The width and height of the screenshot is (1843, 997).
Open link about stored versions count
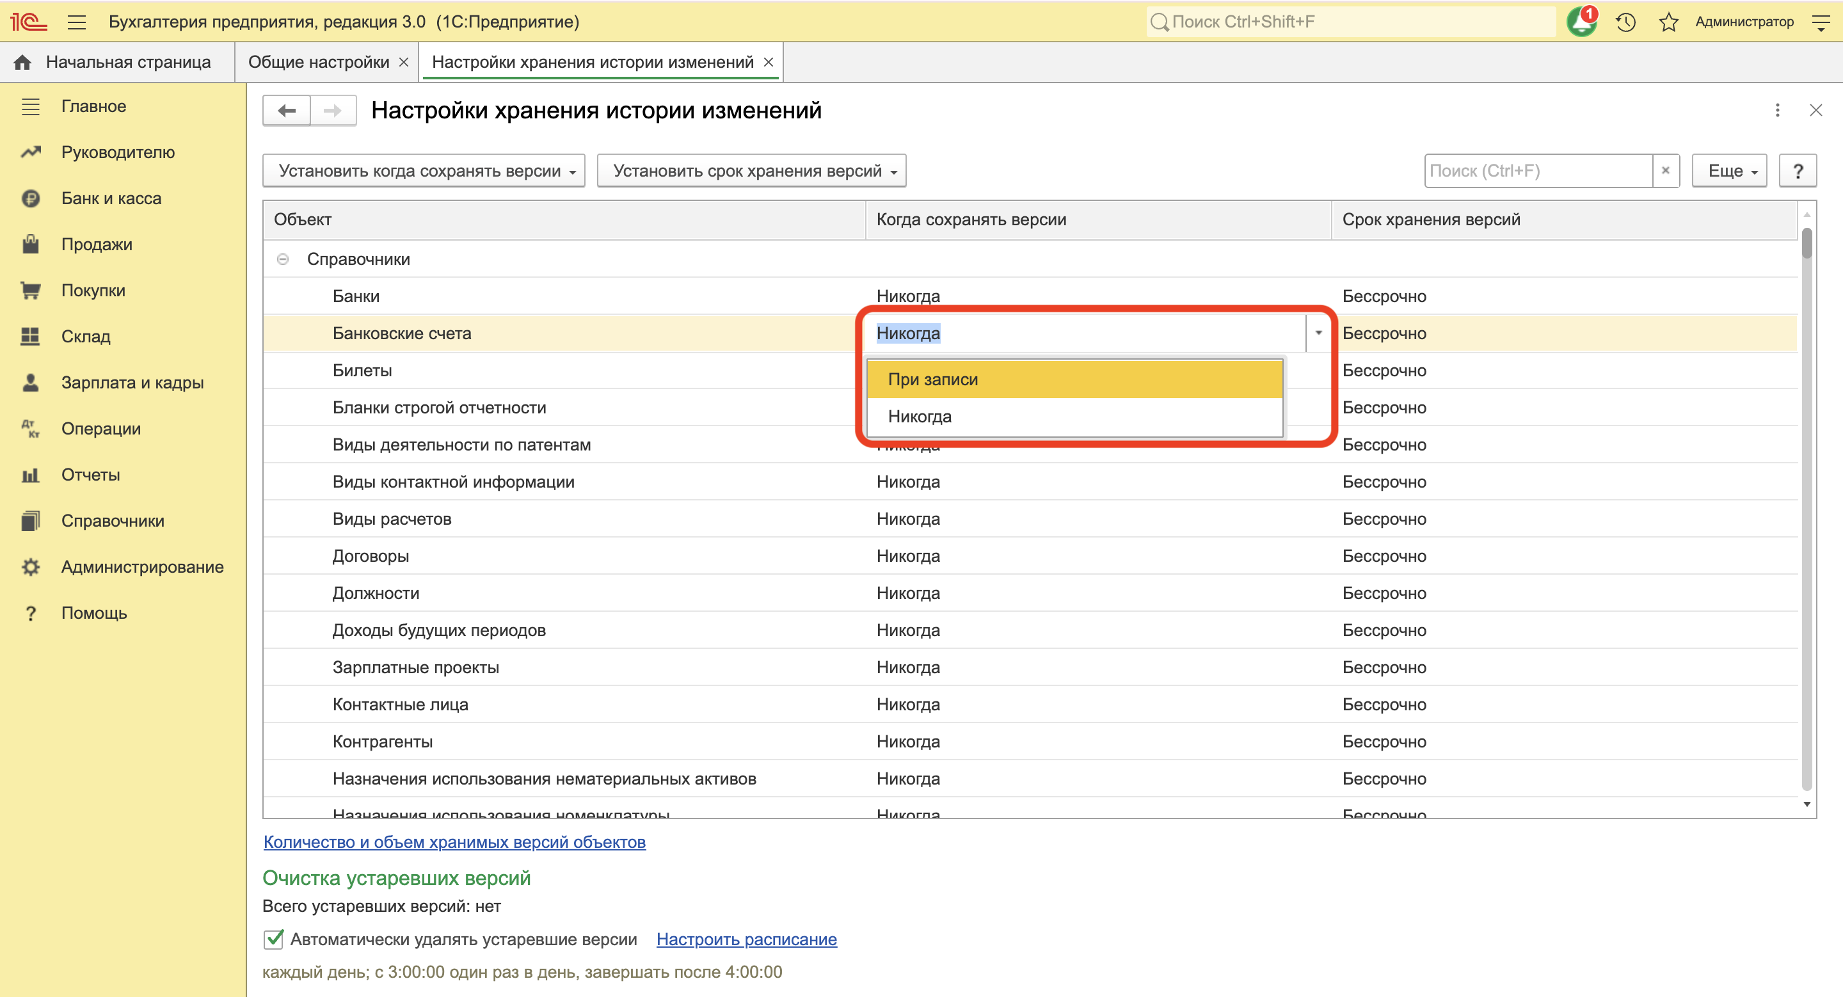coord(454,841)
